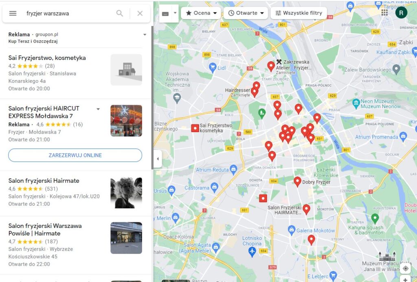The image size is (417, 282).
Task: Select the Dobry Fryzjer red map pin
Action: click(x=297, y=181)
